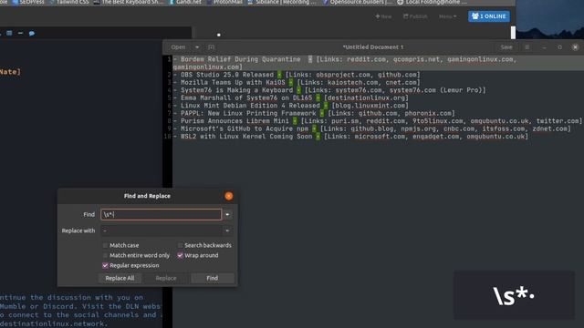This screenshot has height=328, width=584.
Task: Click Replace All button
Action: tap(120, 278)
